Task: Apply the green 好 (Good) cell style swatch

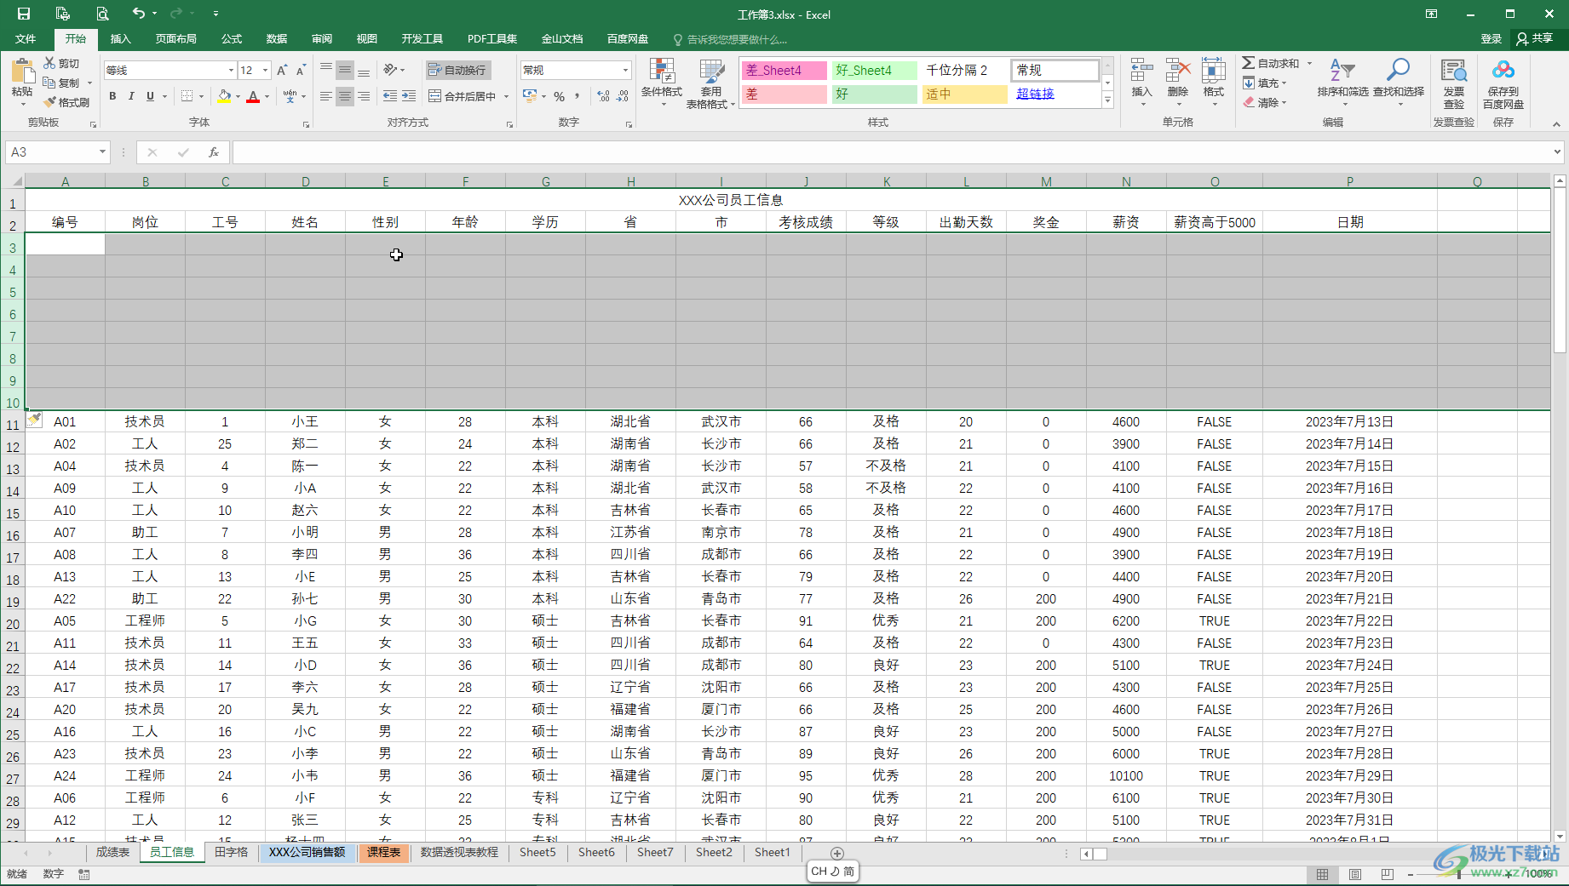Action: [x=875, y=94]
